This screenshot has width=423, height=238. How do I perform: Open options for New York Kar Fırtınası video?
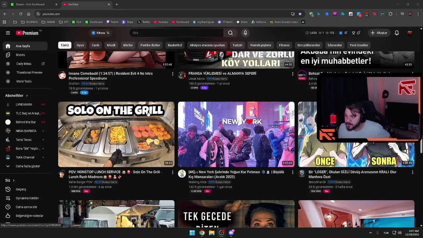point(292,172)
